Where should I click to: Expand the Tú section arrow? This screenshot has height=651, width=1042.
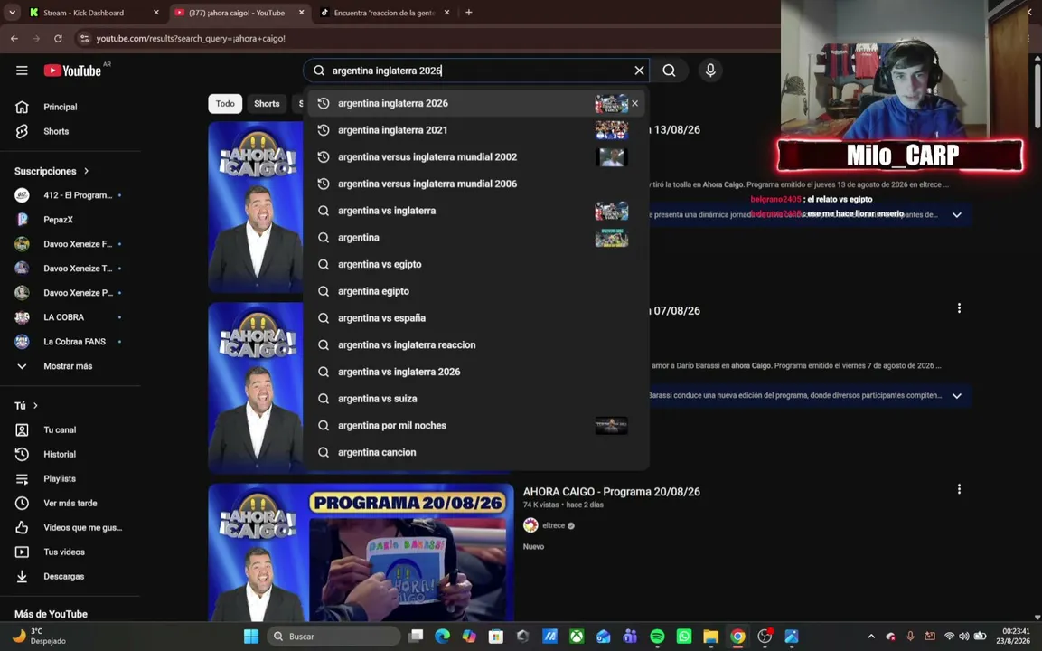click(x=36, y=406)
